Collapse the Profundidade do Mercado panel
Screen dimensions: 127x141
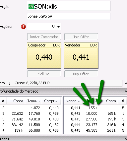[126, 91]
